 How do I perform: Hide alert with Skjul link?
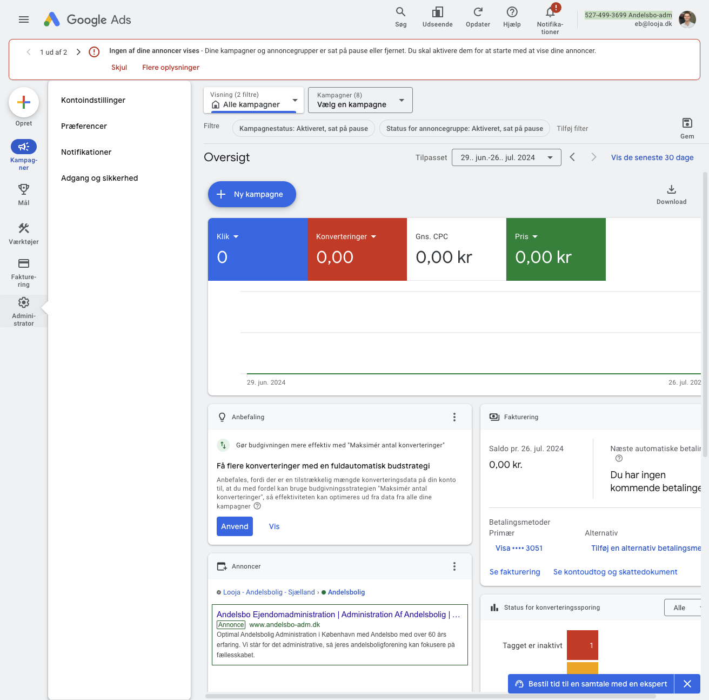tap(119, 68)
